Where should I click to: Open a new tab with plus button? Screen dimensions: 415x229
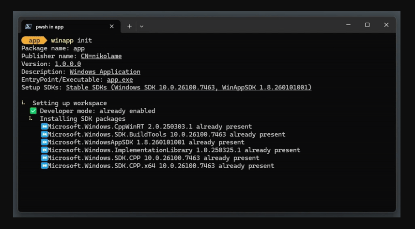[x=129, y=27]
